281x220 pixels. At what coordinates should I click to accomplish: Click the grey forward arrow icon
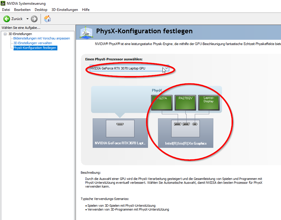click(x=34, y=19)
